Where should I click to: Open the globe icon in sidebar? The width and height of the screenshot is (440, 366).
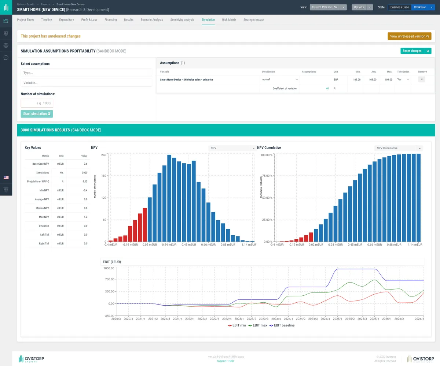point(6,45)
